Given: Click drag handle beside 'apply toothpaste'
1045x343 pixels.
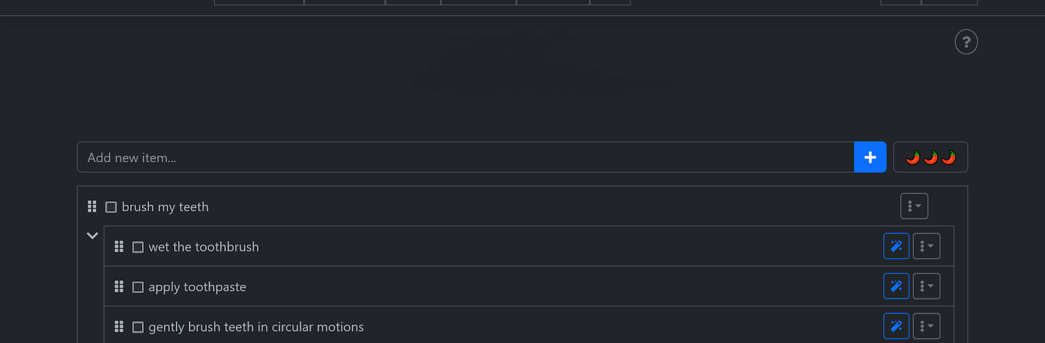Looking at the screenshot, I should pyautogui.click(x=119, y=286).
